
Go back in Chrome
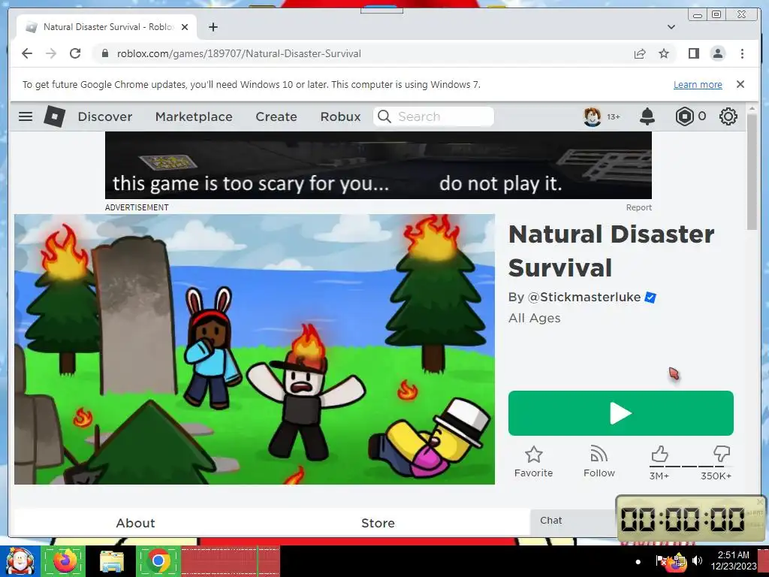click(x=27, y=53)
